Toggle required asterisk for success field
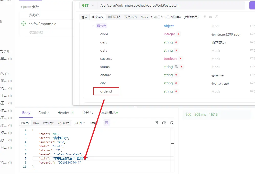Image resolution: width=255 pixels, height=174 pixels. [180, 59]
